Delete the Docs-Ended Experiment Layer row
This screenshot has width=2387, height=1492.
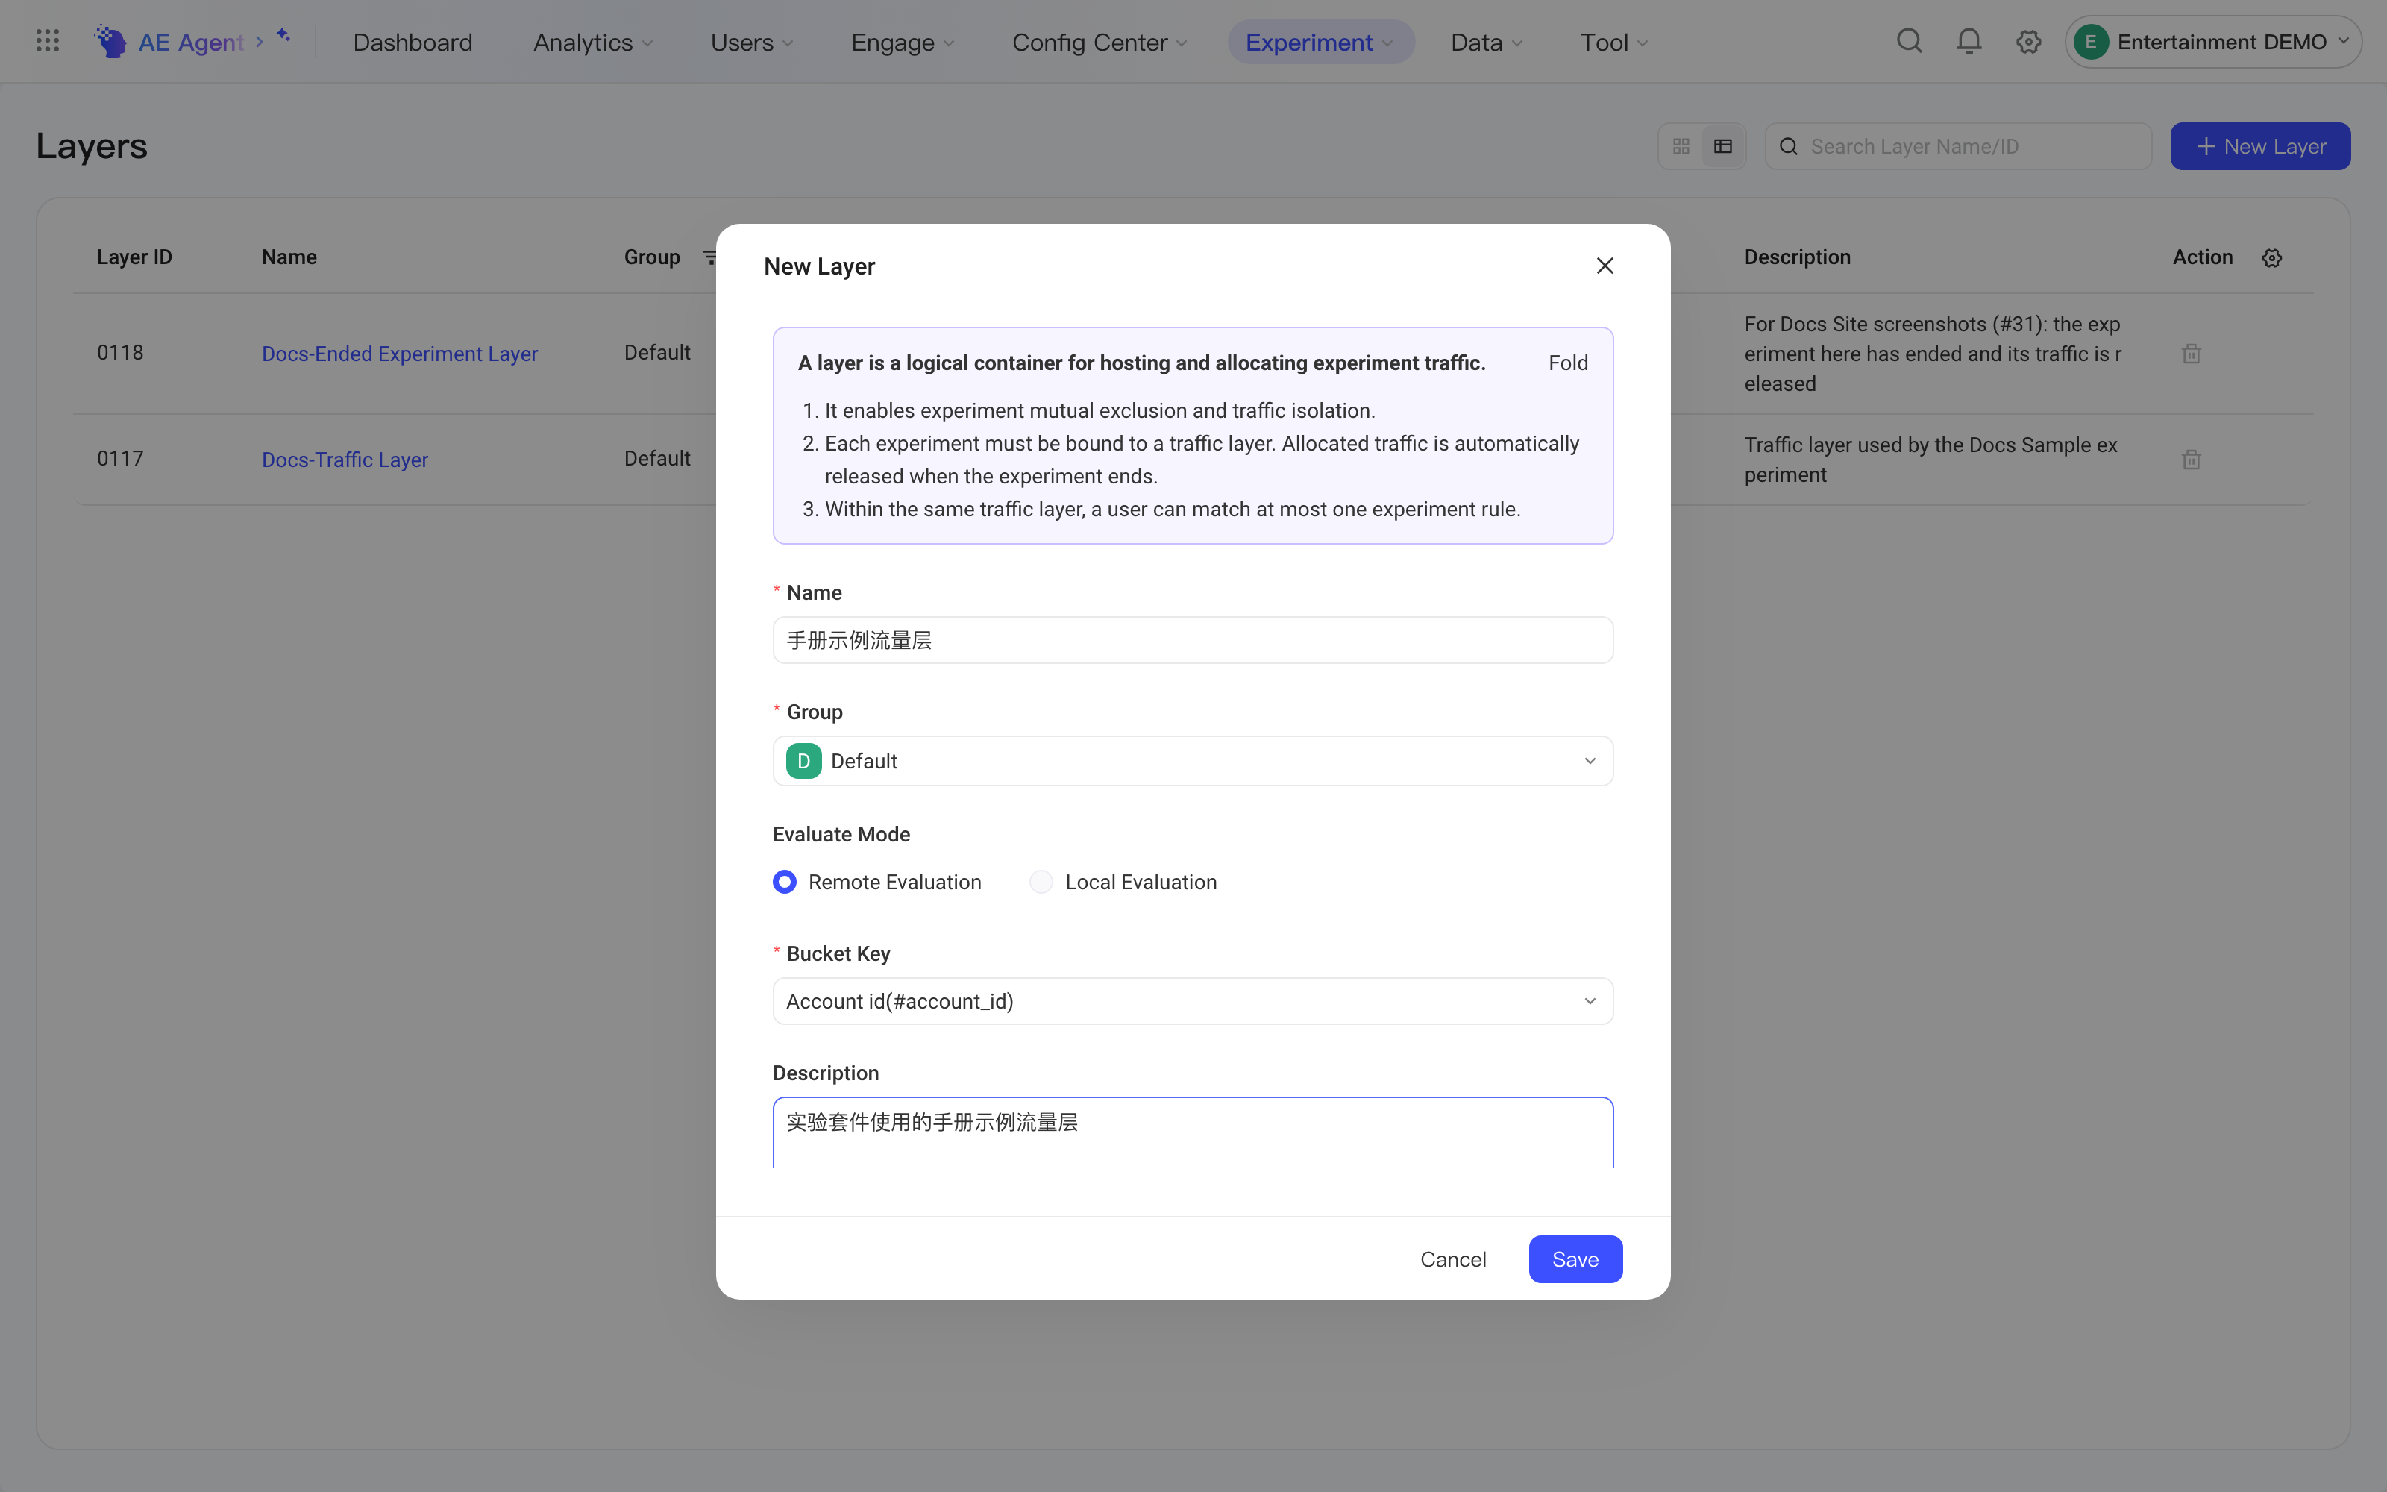click(x=2191, y=354)
